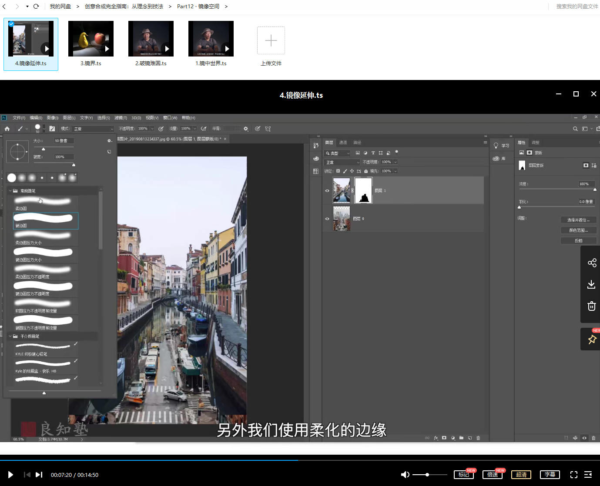Screen dimensions: 600x486
Task: Click the share icon on right panel
Action: 592,263
